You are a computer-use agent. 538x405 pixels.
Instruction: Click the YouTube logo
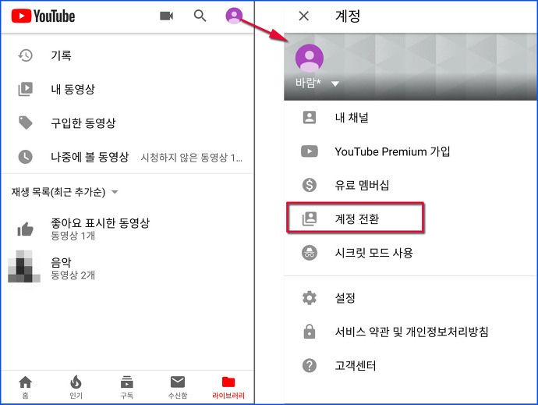(43, 16)
